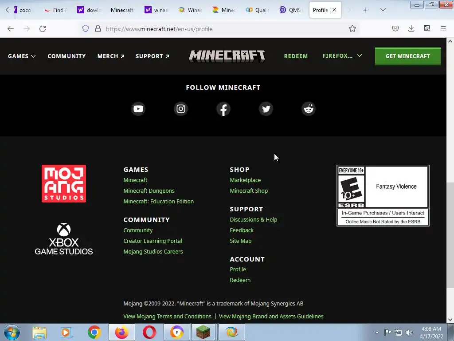Viewport: 454px width, 341px height.
Task: Open Windows Start button
Action: click(12, 332)
